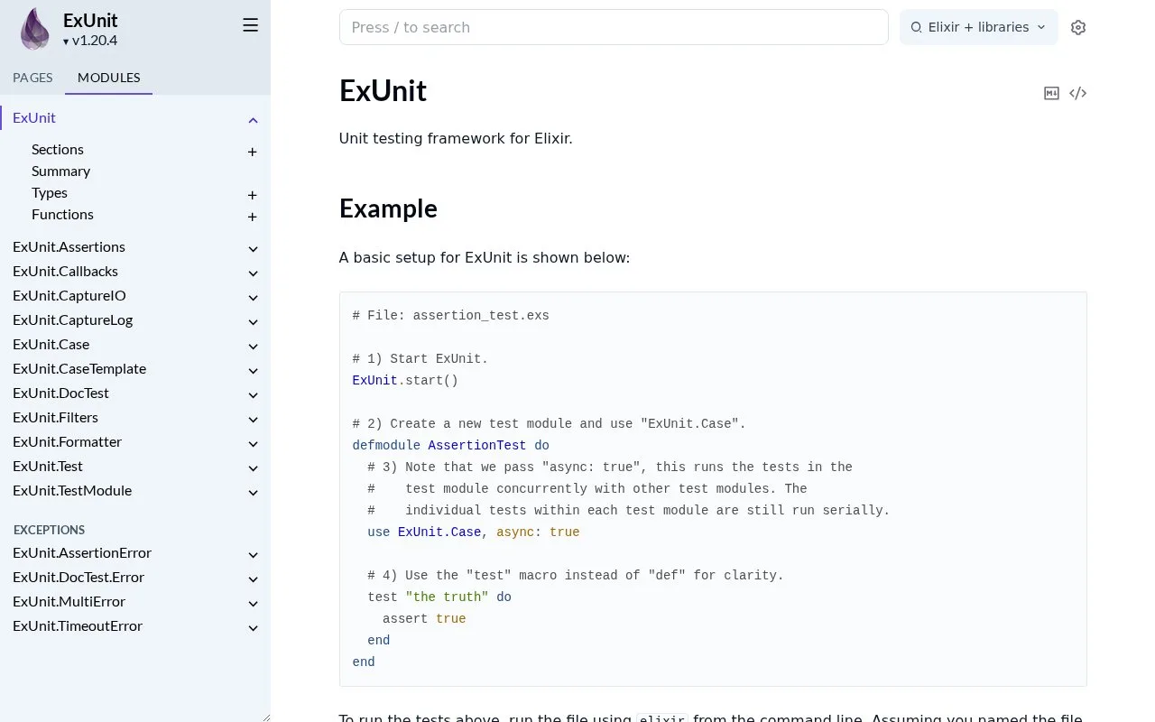The height and width of the screenshot is (722, 1155).
Task: View ExUnit source code icon
Action: (1077, 93)
